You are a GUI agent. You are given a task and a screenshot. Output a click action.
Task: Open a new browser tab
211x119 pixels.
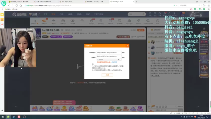136,2
